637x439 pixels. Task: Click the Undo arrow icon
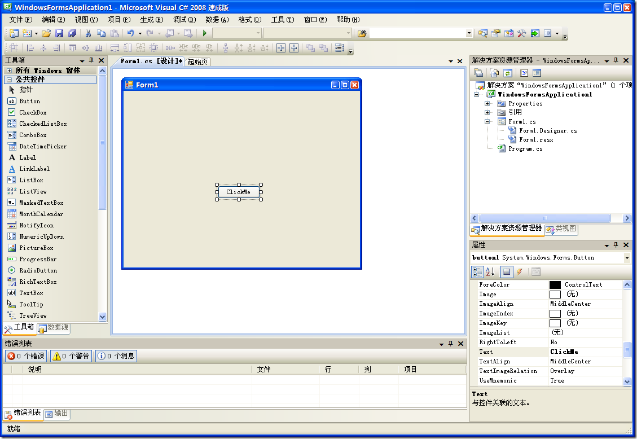130,33
